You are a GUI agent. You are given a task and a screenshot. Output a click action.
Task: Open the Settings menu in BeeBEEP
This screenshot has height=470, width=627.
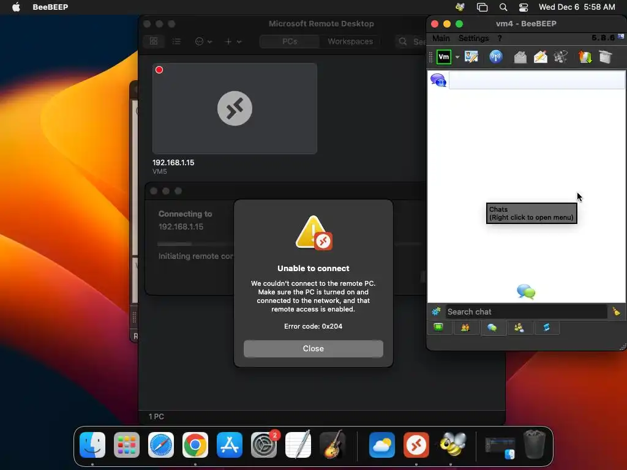coord(473,39)
